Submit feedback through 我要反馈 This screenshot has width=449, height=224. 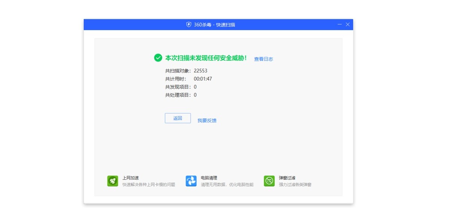208,119
